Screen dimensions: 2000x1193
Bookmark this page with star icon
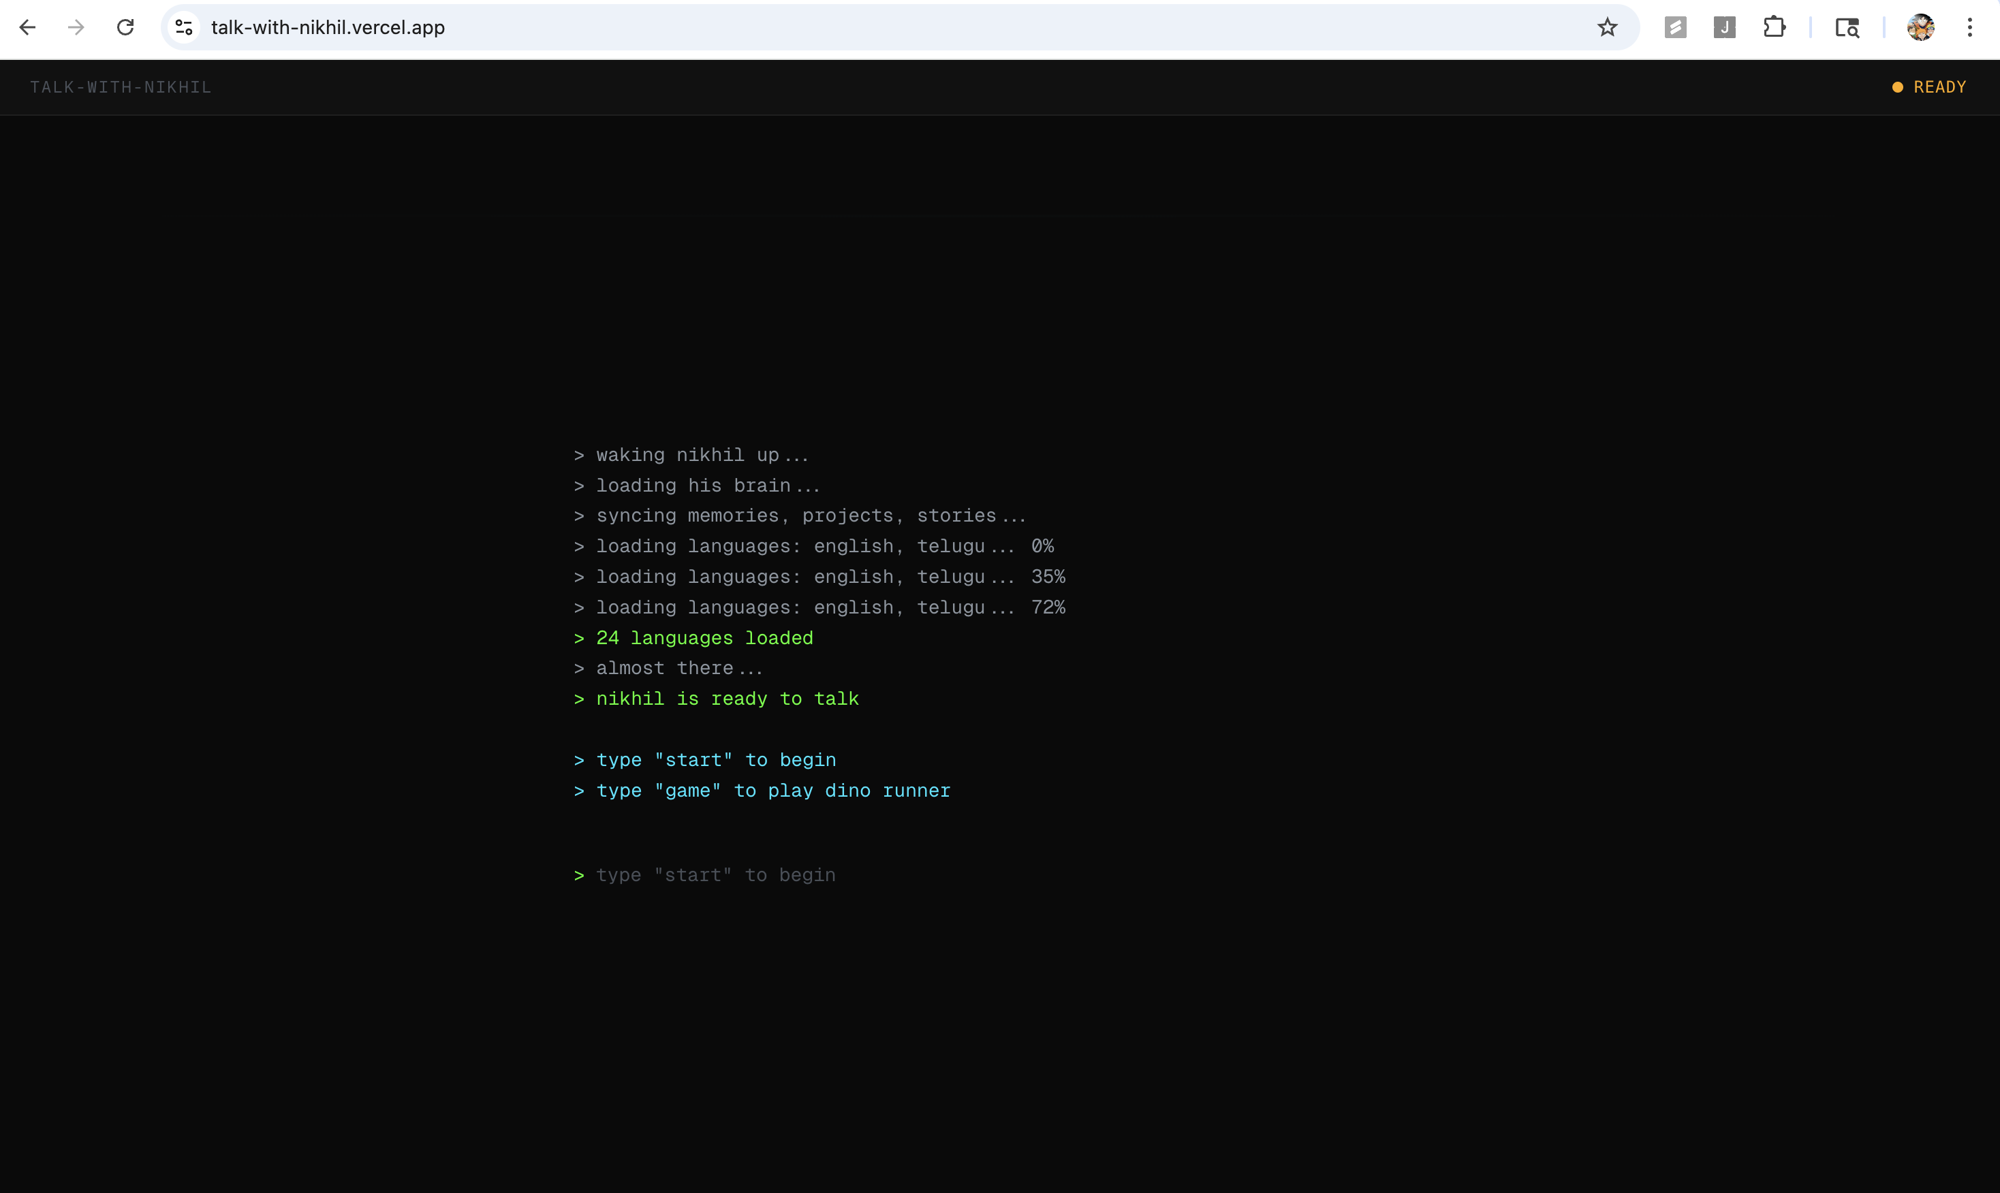pos(1607,27)
